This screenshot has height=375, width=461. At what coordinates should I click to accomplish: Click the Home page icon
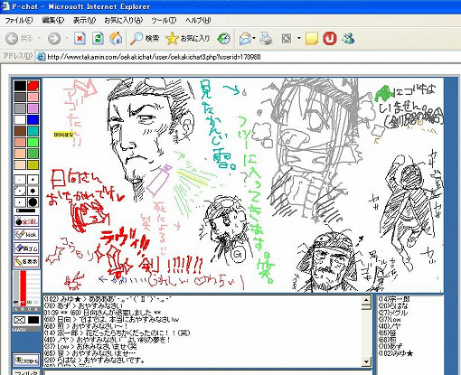click(116, 39)
